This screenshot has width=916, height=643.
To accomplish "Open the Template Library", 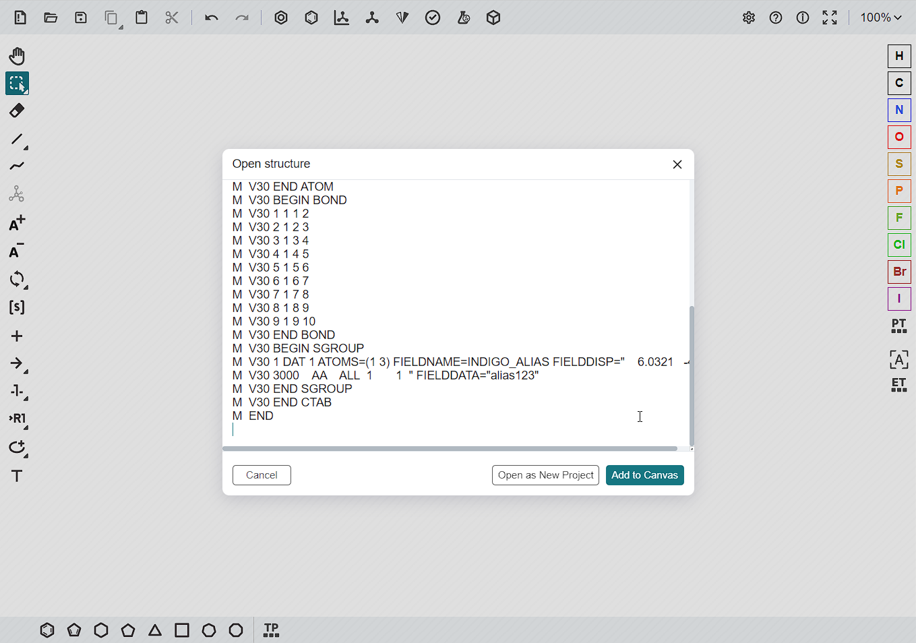I will click(271, 630).
